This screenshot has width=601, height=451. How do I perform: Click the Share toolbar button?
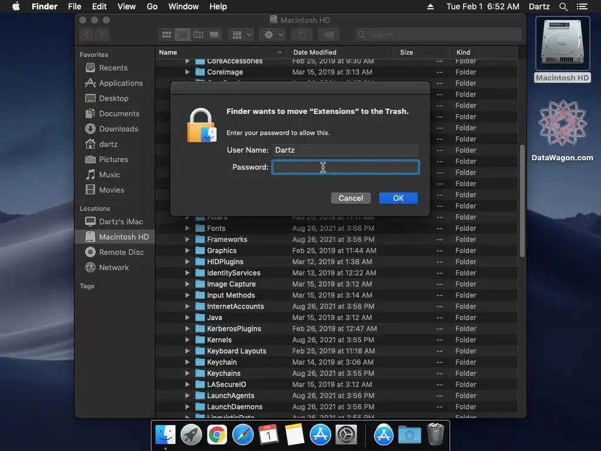pyautogui.click(x=302, y=35)
